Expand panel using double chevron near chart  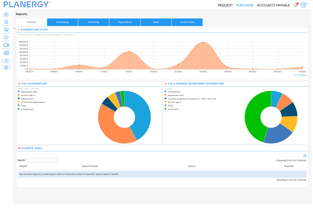15,28
